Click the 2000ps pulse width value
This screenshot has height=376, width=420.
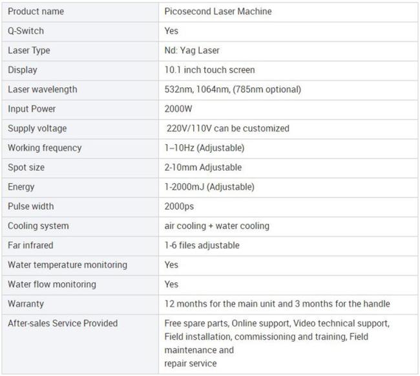(x=179, y=206)
